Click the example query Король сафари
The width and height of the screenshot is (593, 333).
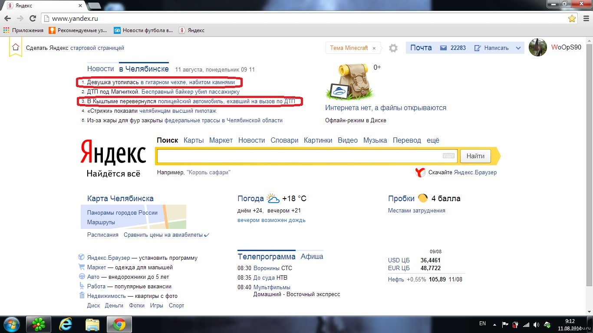[208, 172]
